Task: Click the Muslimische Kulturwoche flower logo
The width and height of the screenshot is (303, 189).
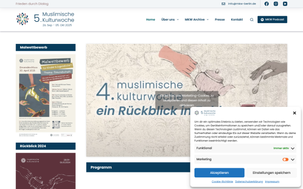Action: [x=22, y=19]
